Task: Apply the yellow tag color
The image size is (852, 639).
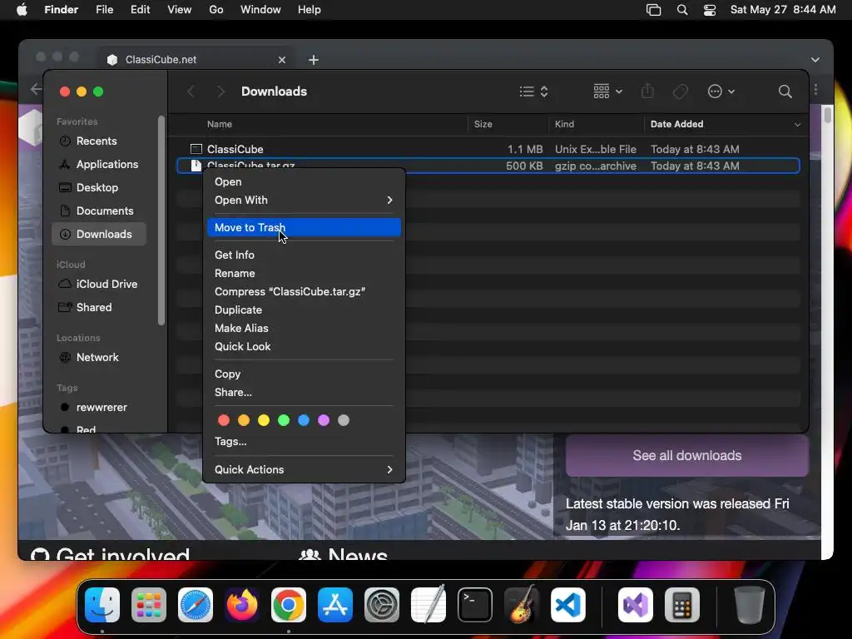Action: (264, 420)
